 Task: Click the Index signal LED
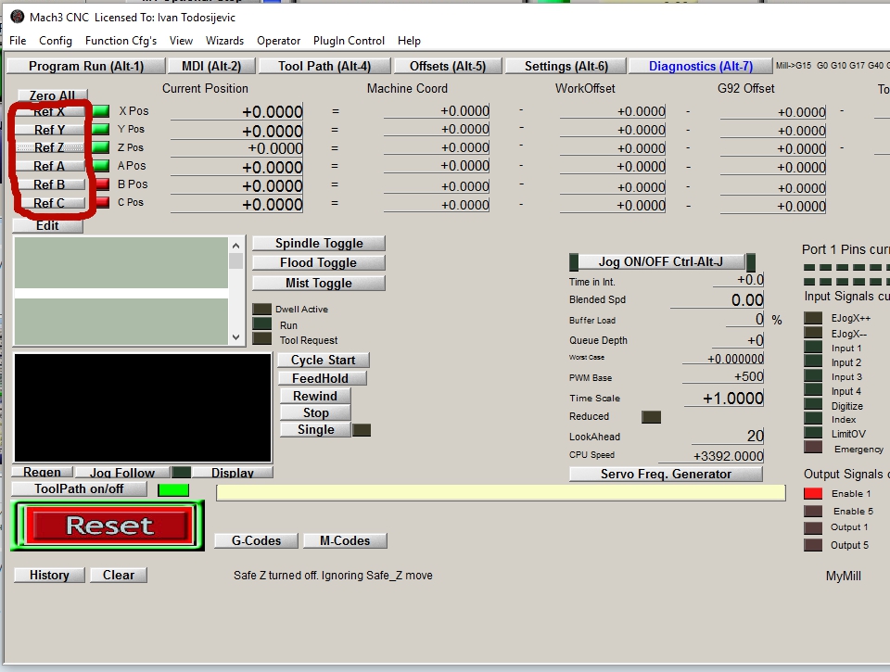point(813,419)
